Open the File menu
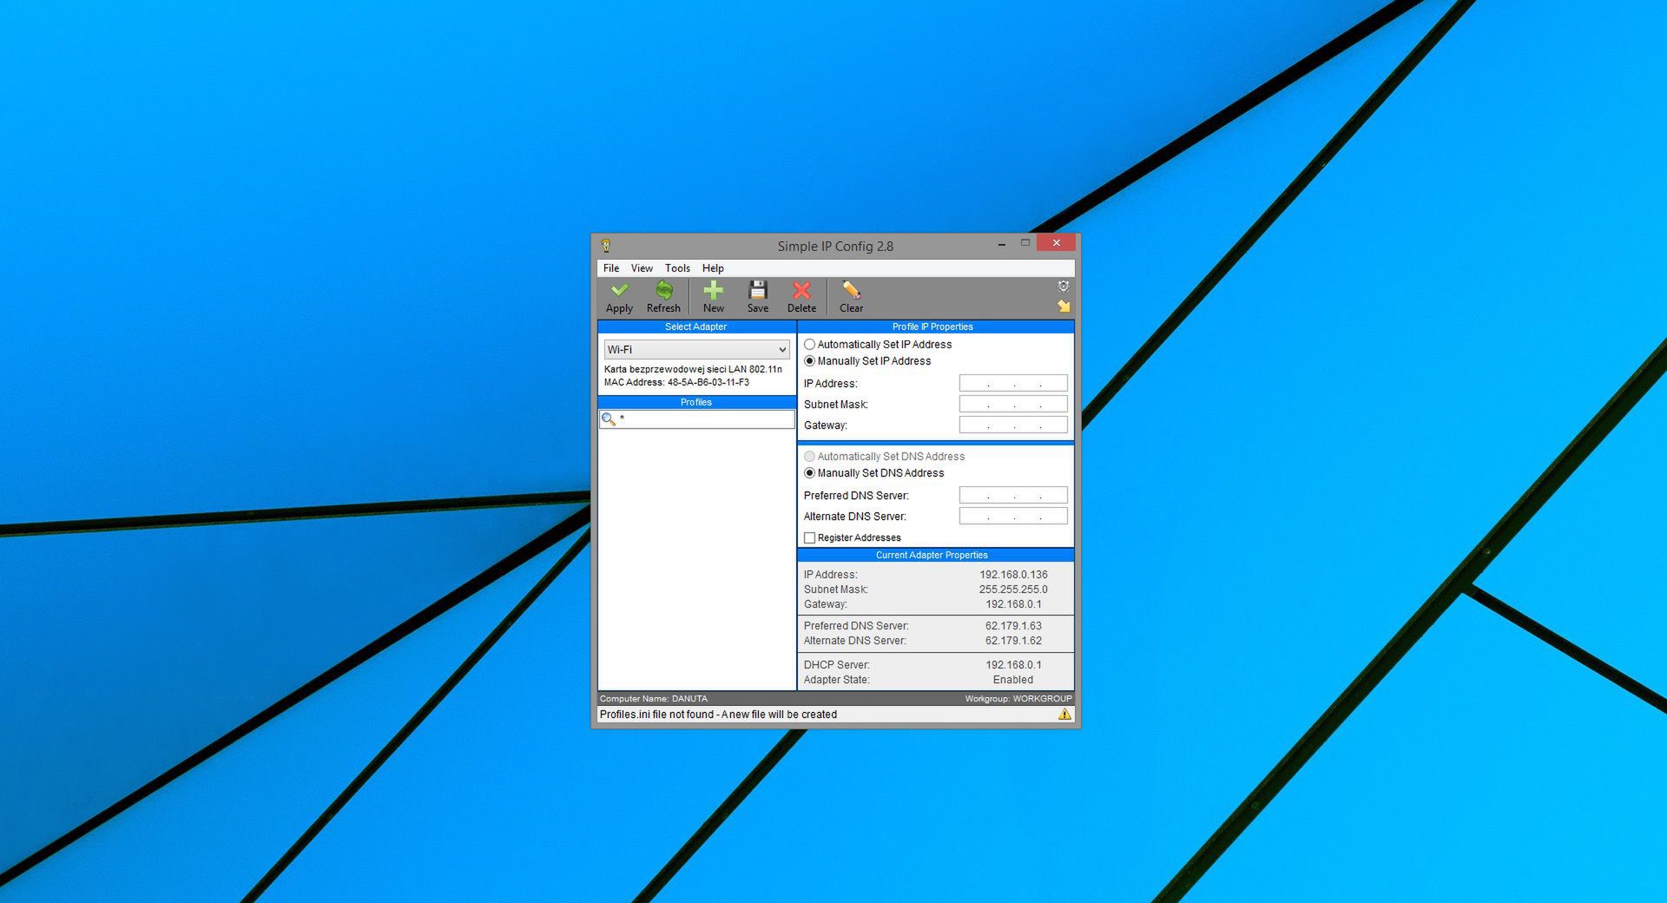 coord(610,268)
